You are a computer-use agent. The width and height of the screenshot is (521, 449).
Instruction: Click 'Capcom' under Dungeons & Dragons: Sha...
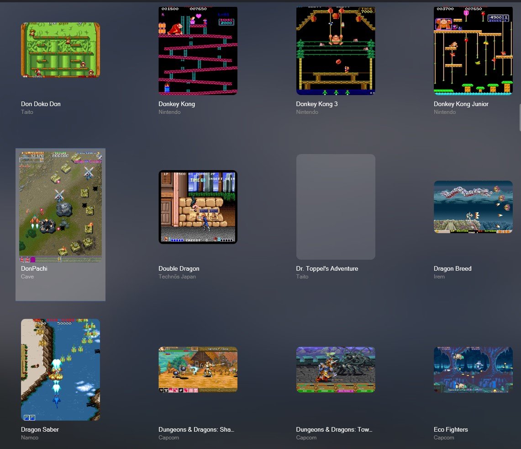168,438
